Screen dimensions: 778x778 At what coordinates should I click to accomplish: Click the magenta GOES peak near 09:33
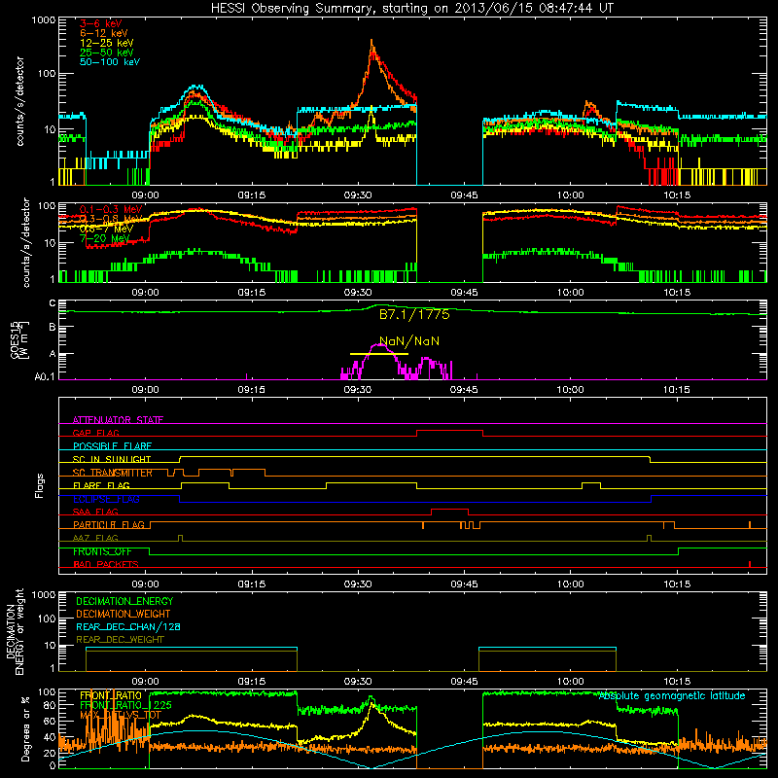click(378, 345)
